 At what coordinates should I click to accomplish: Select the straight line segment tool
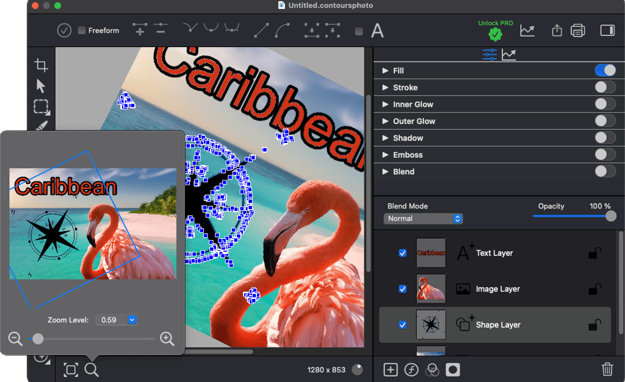261,31
